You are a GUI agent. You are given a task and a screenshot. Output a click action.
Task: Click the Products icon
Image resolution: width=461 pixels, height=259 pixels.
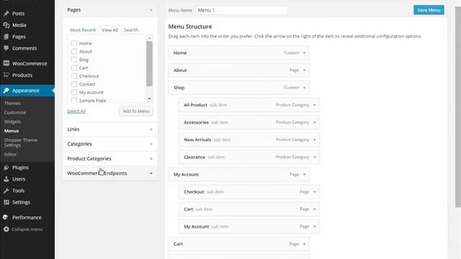[x=6, y=75]
